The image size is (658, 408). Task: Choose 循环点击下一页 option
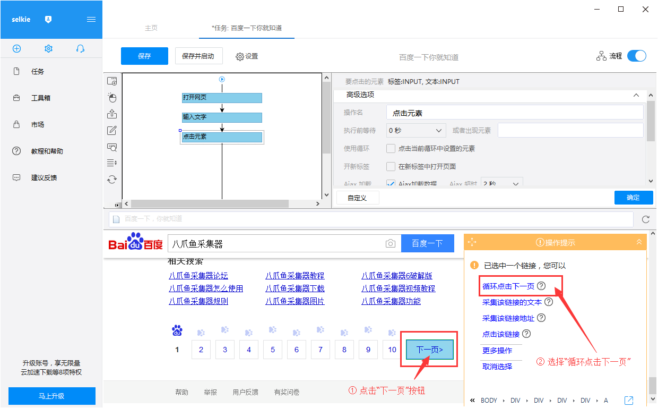pos(508,286)
